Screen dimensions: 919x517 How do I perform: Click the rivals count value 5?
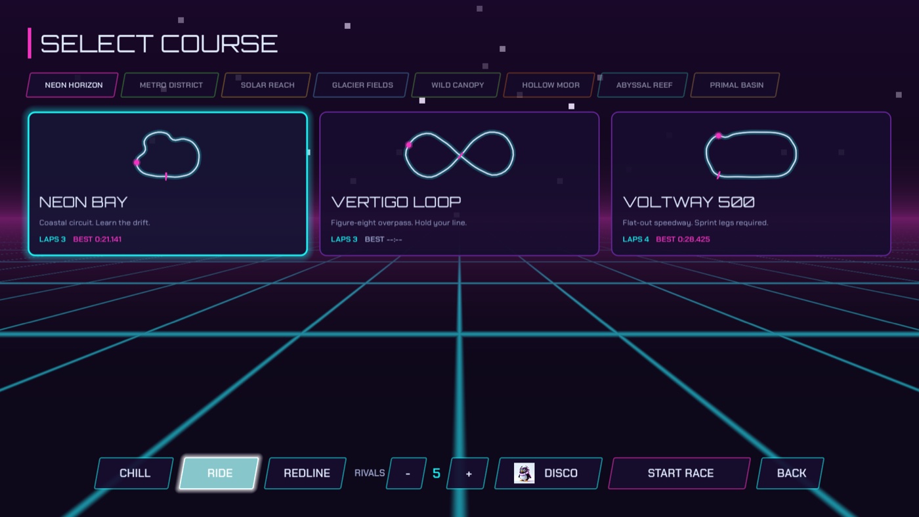(x=437, y=473)
